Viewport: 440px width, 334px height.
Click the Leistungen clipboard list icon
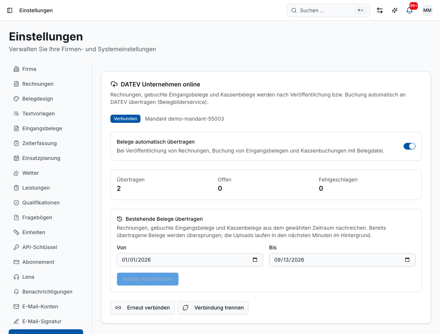(16, 188)
